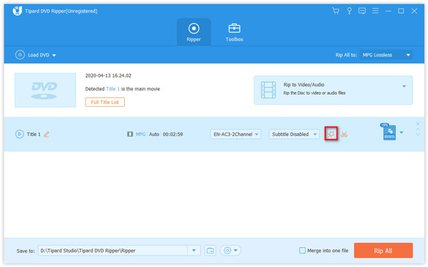Viewport: 428px width, 267px height.
Task: Click the edit effect star-wand icon
Action: coord(331,134)
